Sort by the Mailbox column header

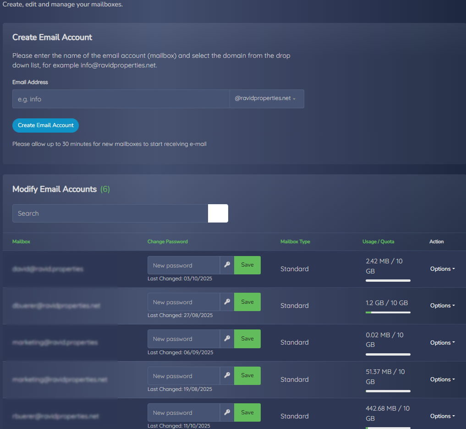click(21, 242)
